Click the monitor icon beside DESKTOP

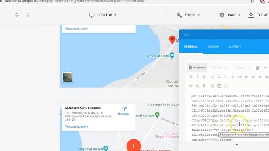[92, 15]
